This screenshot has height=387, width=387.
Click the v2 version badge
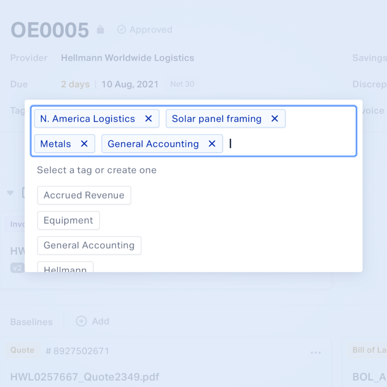(17, 268)
